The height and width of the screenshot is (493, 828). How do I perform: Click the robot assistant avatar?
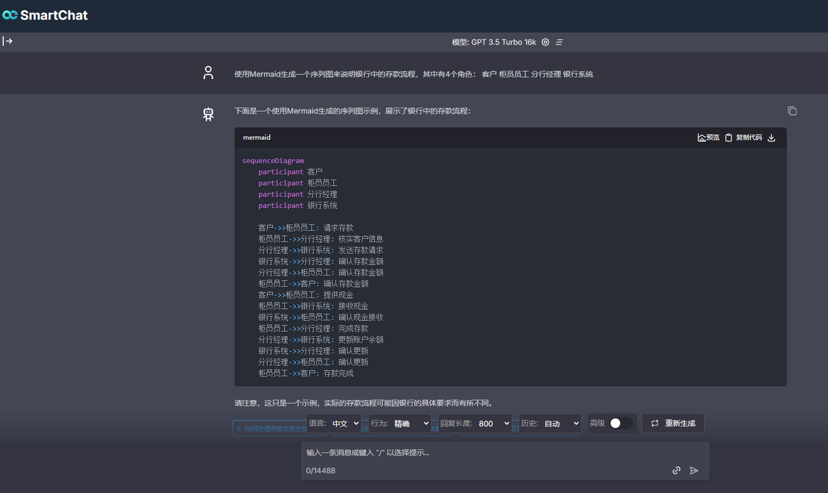click(x=208, y=114)
